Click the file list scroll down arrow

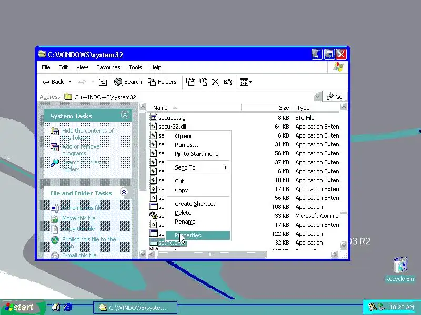click(x=344, y=245)
